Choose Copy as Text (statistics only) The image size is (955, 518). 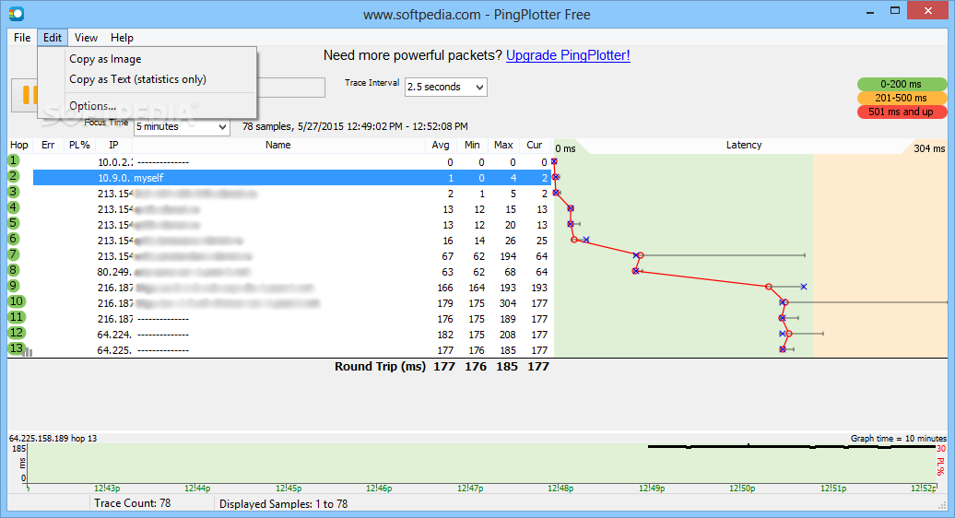[137, 79]
